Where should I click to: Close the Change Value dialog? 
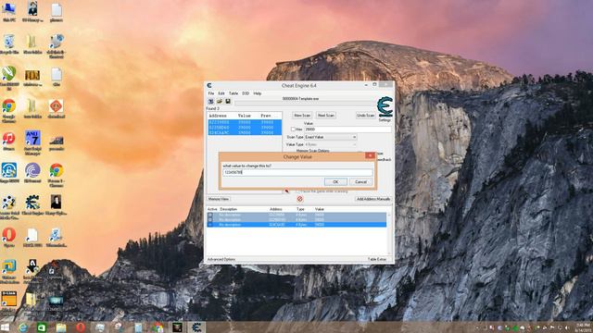click(370, 155)
